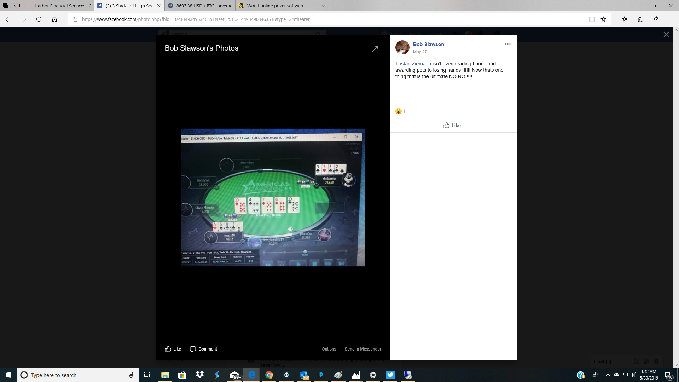Screen dimensions: 679x382
Task: Switch to Worst online poker software tab
Action: pos(271,6)
